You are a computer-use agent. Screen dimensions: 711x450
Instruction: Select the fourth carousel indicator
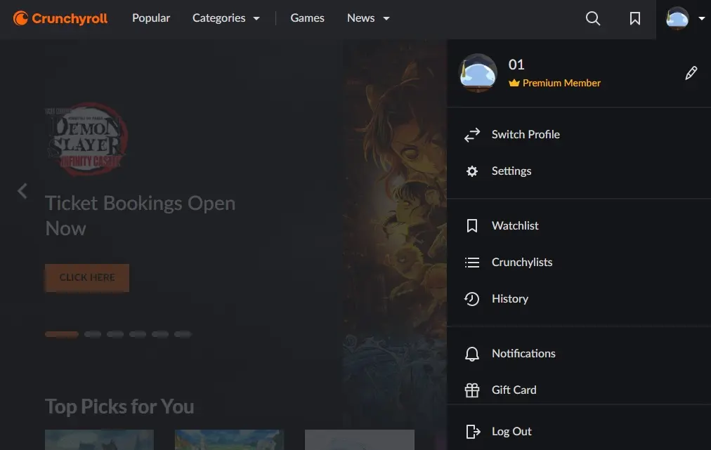(x=138, y=334)
